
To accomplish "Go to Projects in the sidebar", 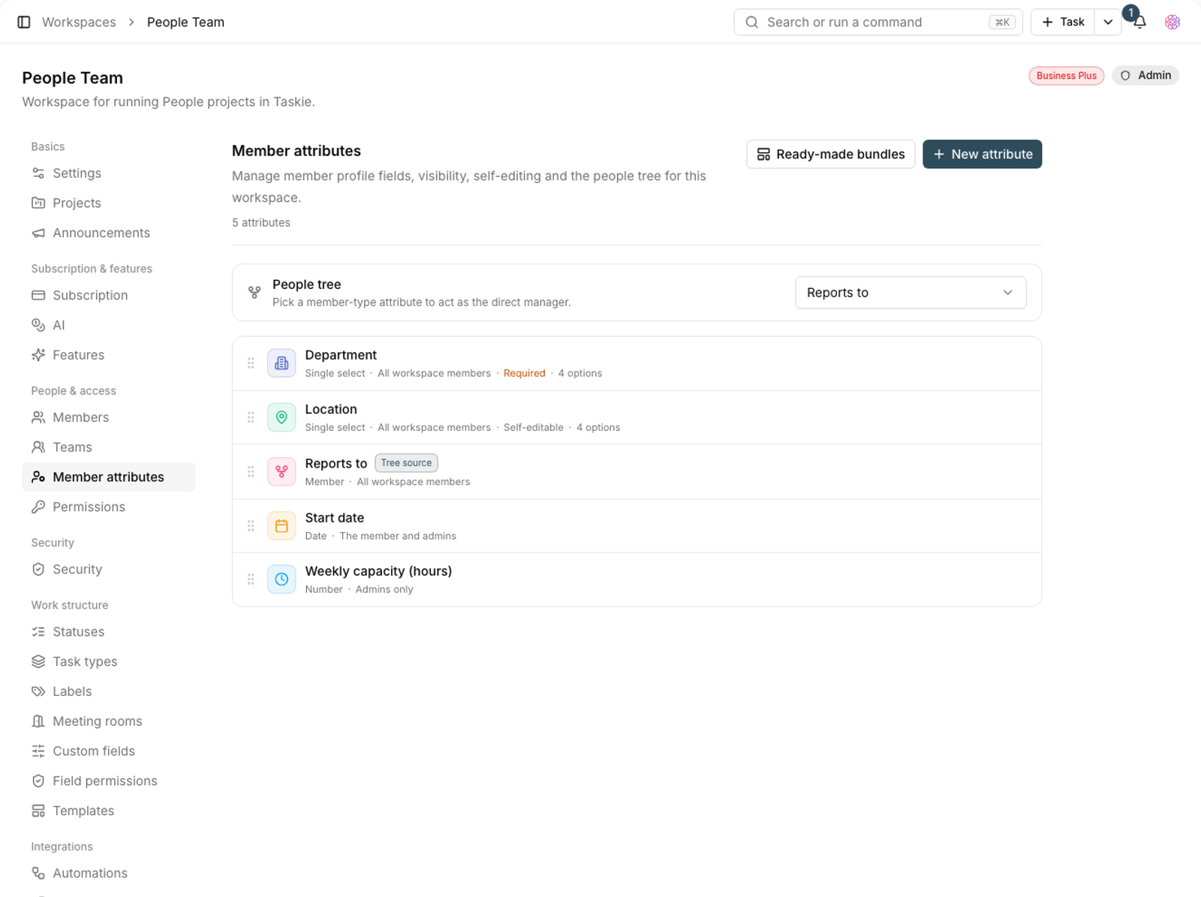I will pos(109,203).
